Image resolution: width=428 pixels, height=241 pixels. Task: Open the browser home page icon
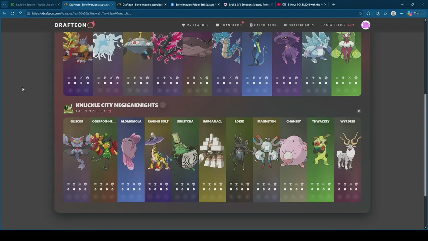(x=20, y=13)
